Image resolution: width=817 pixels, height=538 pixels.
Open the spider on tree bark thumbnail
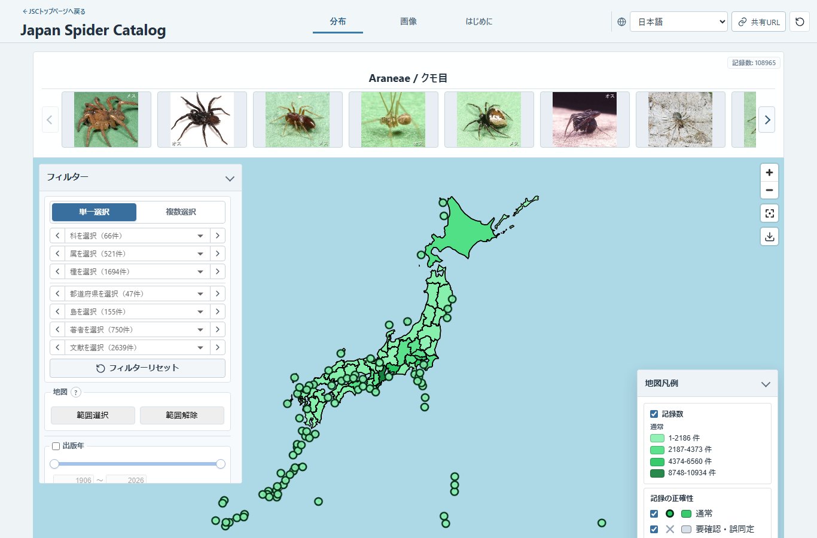click(x=681, y=120)
